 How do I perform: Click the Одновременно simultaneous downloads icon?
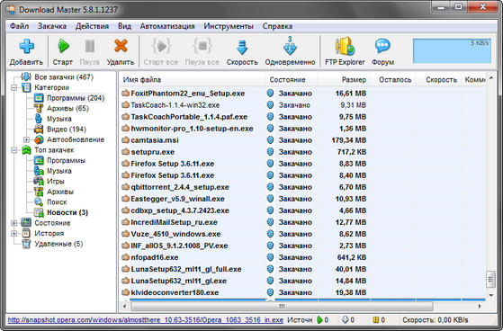point(290,46)
